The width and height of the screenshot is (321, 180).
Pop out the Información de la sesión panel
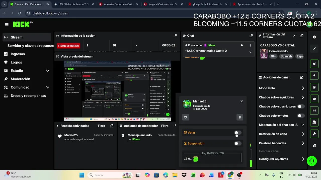pyautogui.click(x=175, y=36)
